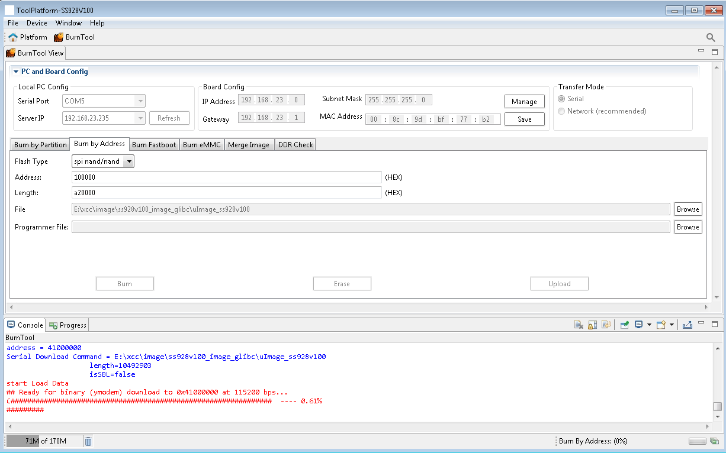
Task: Select the Serial transfer mode
Action: tap(561, 99)
